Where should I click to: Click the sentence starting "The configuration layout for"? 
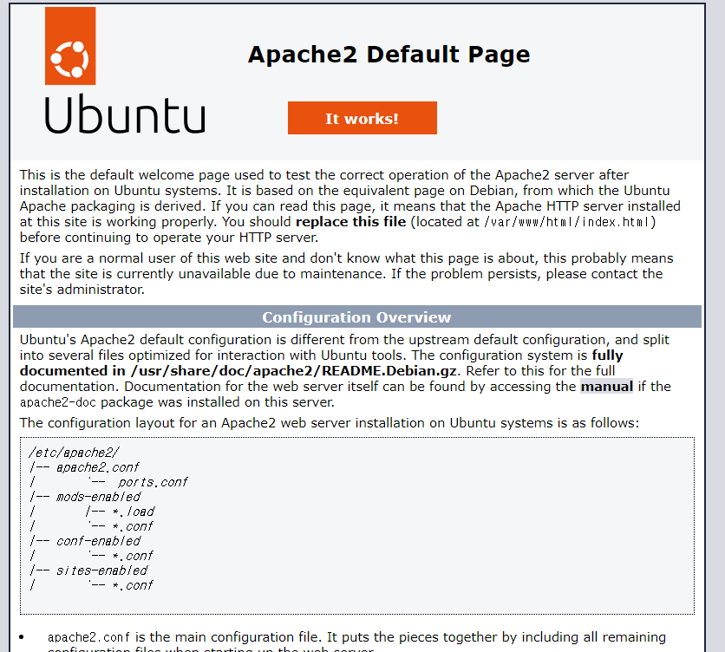330,423
